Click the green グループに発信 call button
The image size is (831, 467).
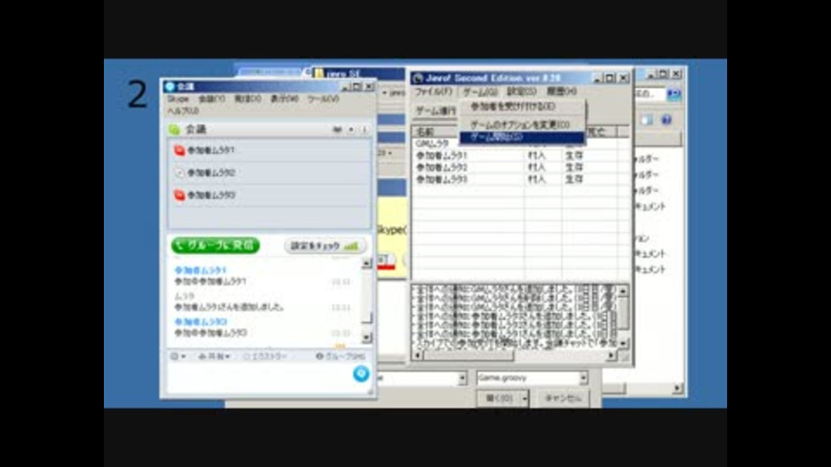216,245
